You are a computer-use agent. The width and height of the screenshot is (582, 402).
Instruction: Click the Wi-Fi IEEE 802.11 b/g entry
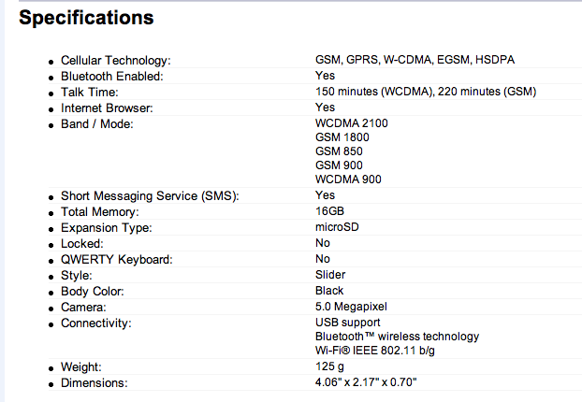375,351
